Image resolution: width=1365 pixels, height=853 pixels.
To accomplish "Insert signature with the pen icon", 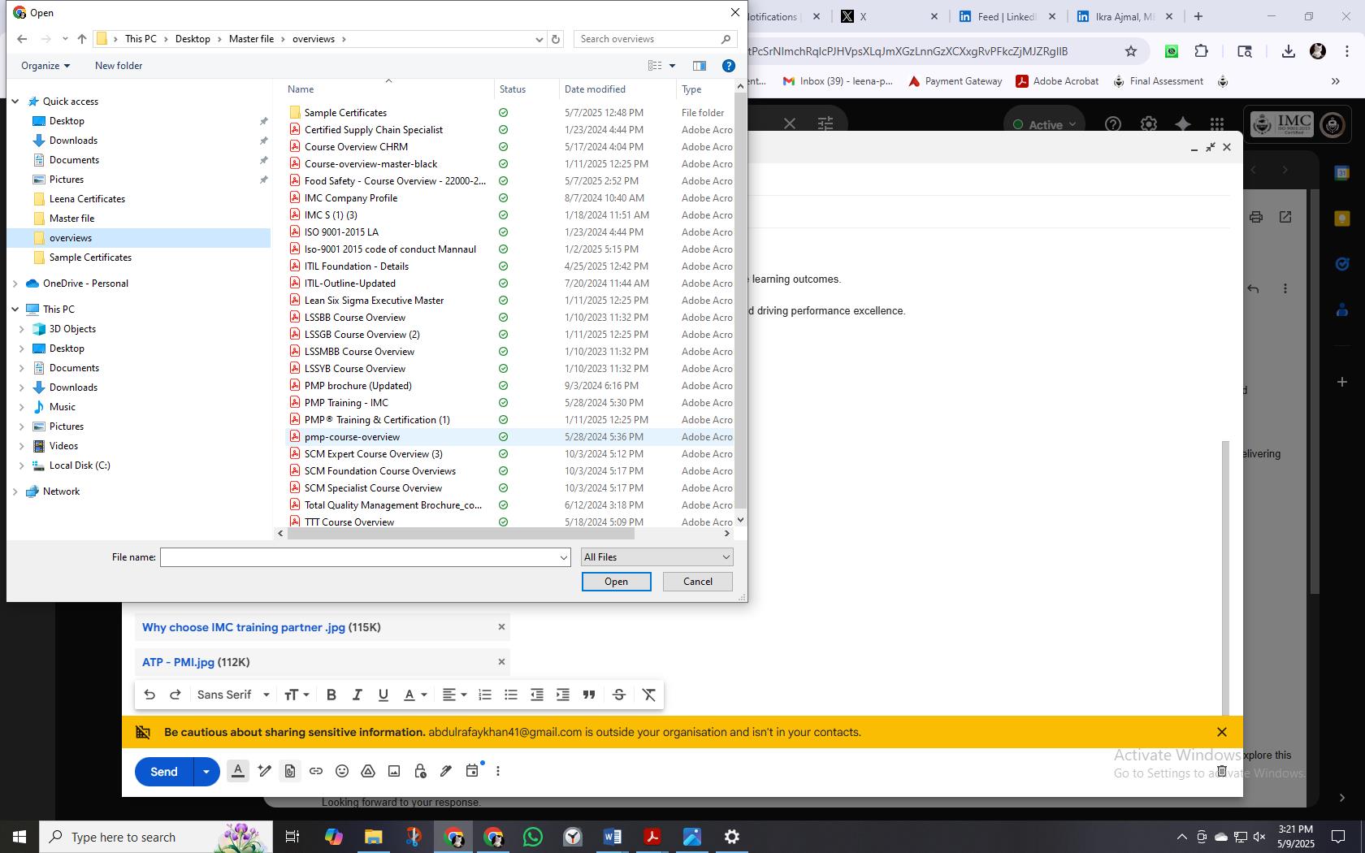I will click(446, 771).
